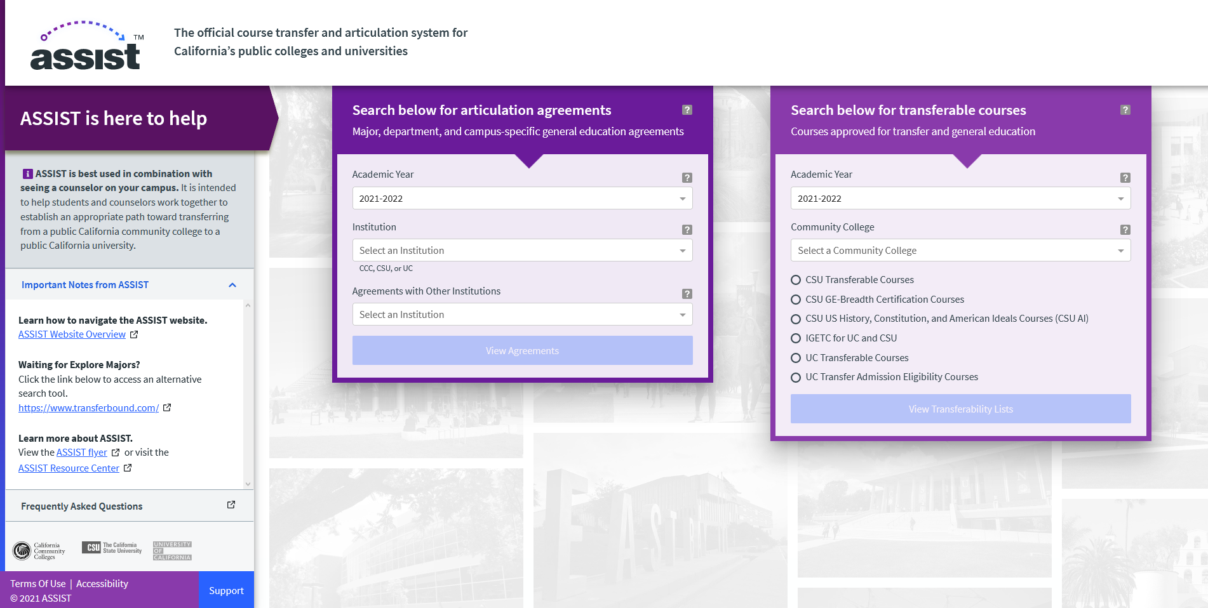Click the California State University logo
Viewport: 1208px width, 608px height.
point(112,548)
